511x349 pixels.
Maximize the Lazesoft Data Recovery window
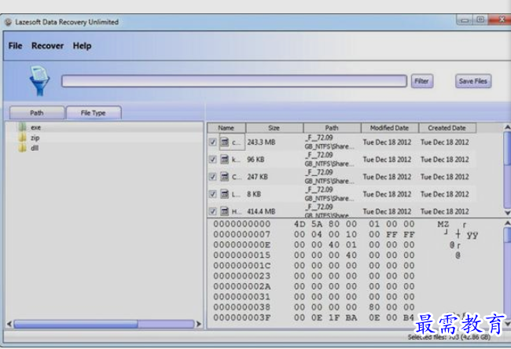pos(480,20)
